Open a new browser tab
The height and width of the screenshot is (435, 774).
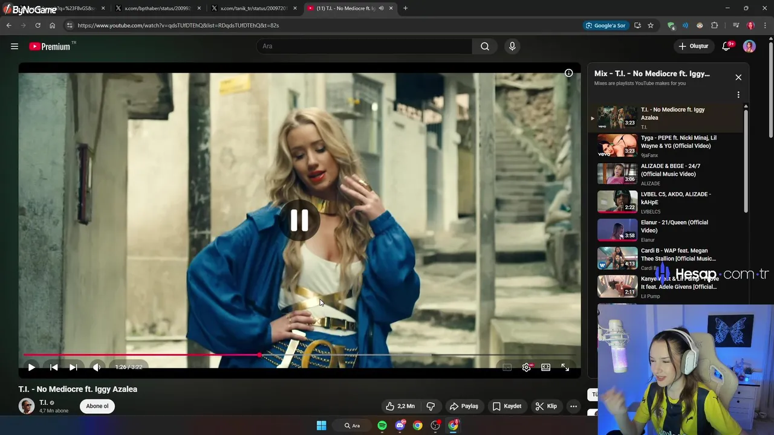405,8
